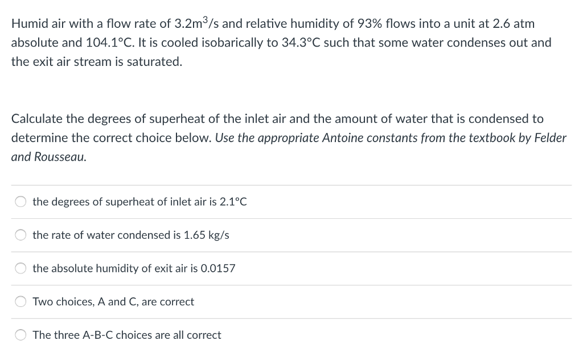Click the answer text 'the rate of water condensed is 1.65 kg/s'
The width and height of the screenshot is (583, 357).
pos(130,235)
